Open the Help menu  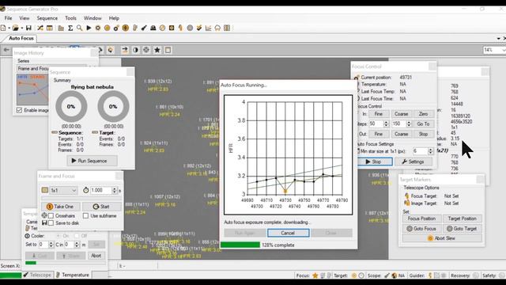114,18
